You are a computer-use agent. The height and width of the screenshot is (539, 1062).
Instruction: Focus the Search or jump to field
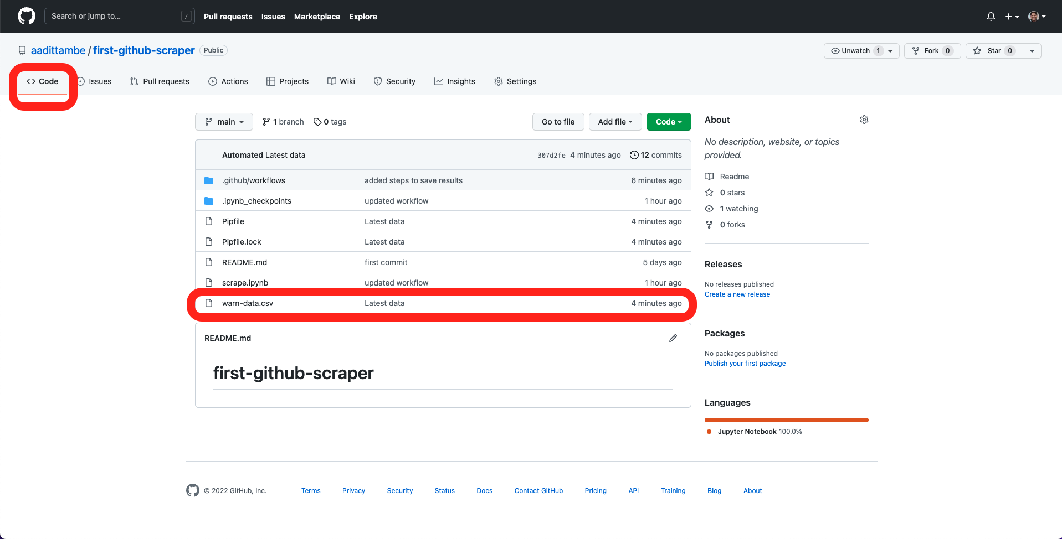click(120, 16)
